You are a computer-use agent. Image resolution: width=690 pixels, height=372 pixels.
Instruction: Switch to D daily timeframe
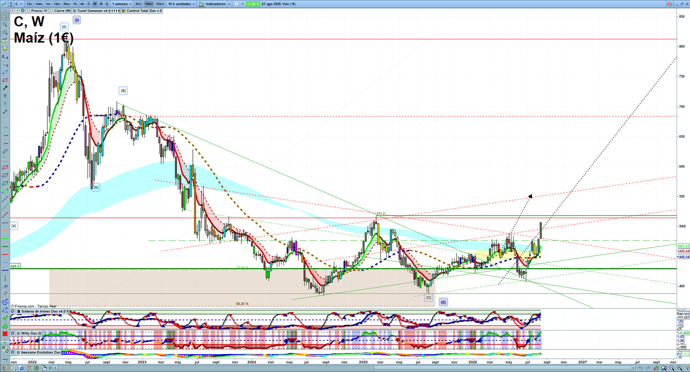89,4
